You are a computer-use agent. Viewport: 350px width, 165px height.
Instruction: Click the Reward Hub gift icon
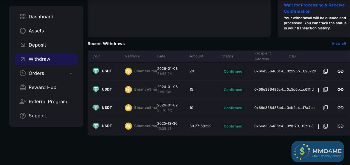23,87
